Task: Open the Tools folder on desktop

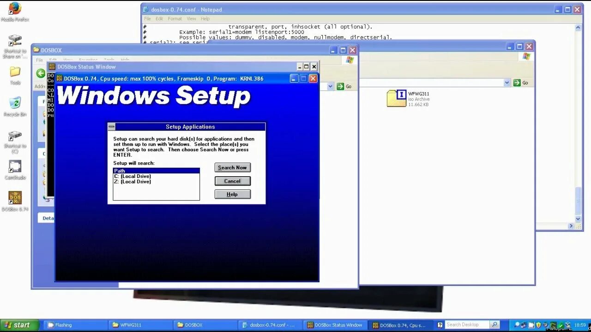Action: [x=15, y=76]
